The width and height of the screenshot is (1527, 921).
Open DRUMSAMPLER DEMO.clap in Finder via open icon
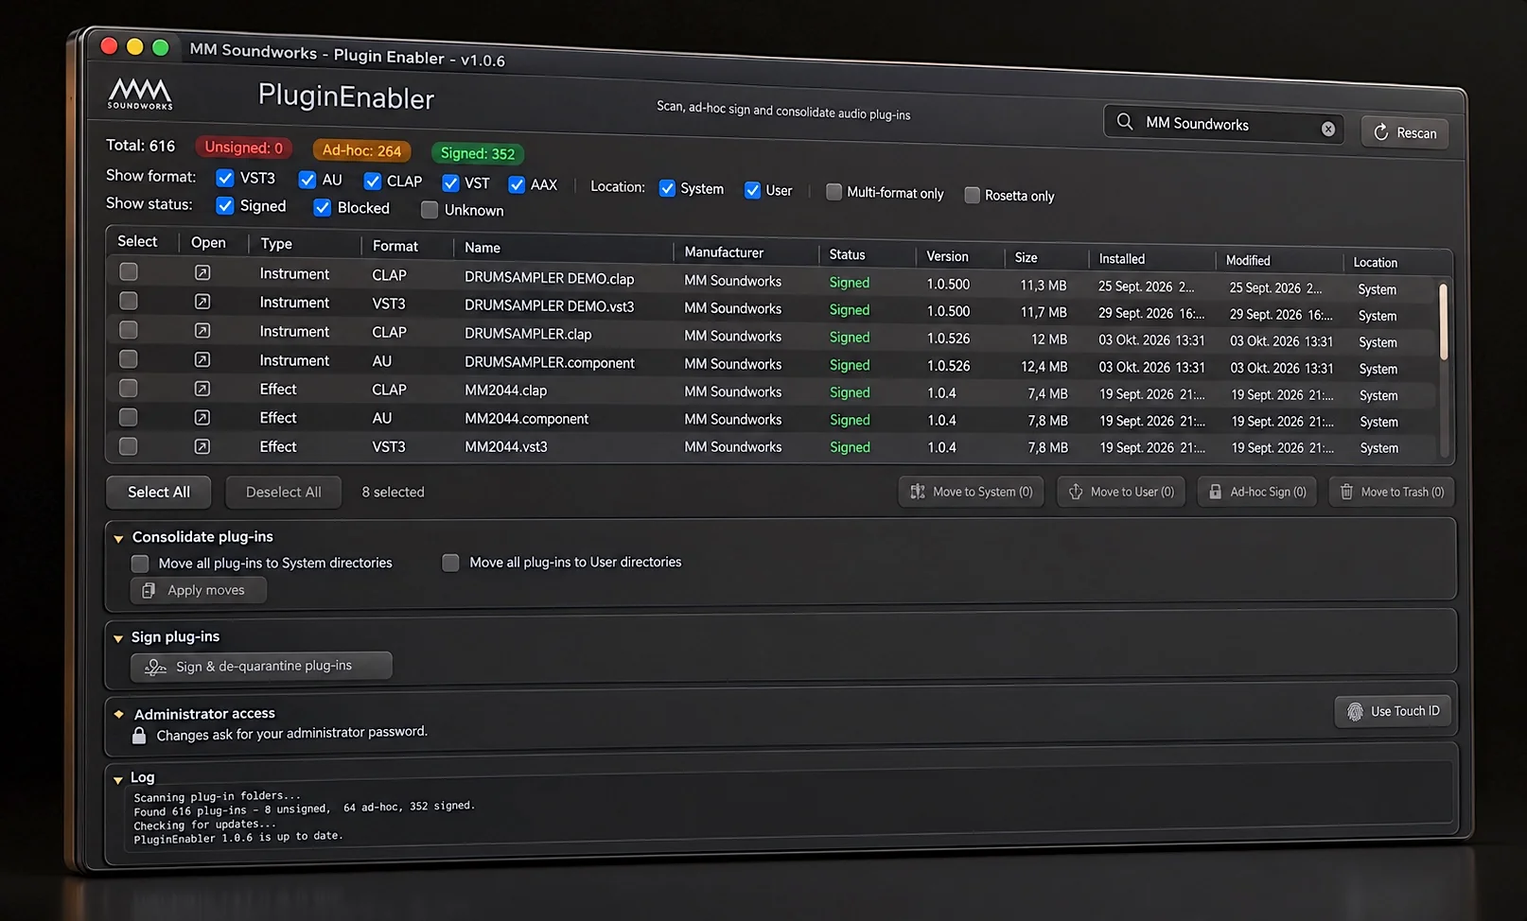[x=202, y=272]
